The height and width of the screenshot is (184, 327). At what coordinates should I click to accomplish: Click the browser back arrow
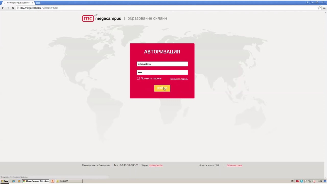(x=3, y=8)
